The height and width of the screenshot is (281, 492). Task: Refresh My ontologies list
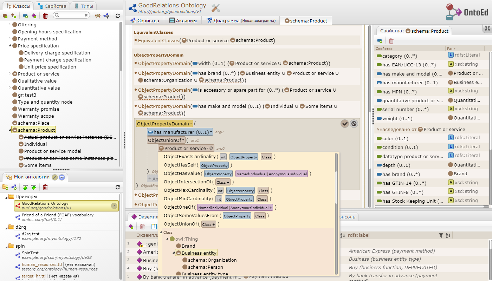tap(118, 187)
